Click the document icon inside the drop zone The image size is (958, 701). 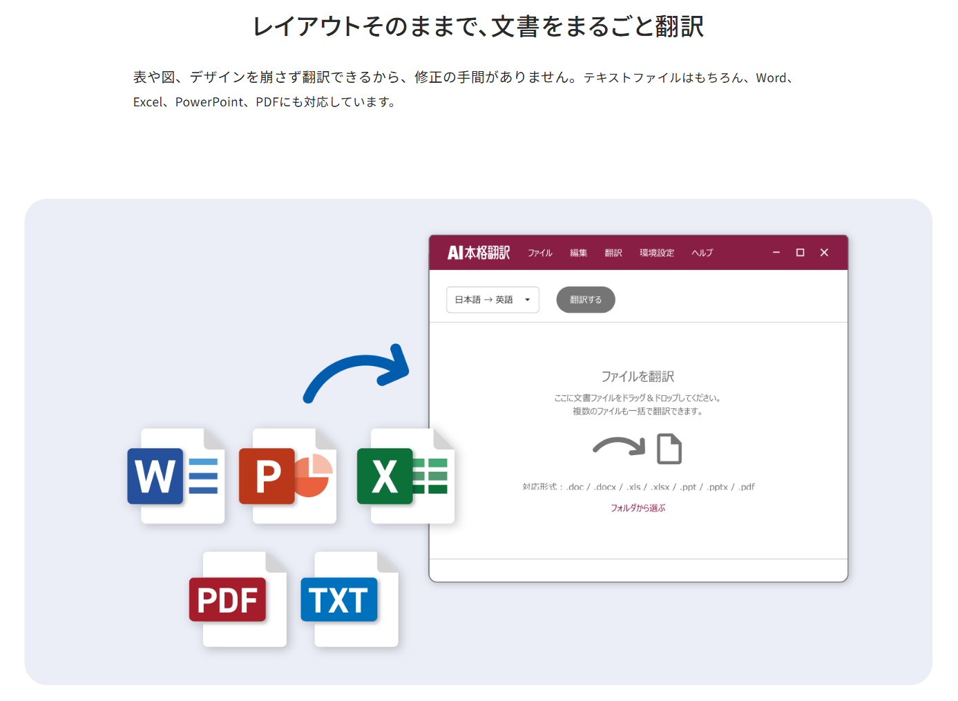(670, 448)
